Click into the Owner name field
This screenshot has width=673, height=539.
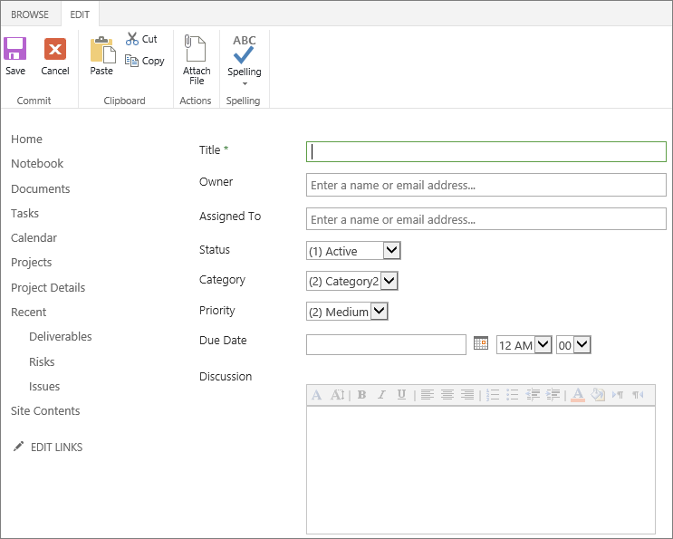[x=486, y=185]
